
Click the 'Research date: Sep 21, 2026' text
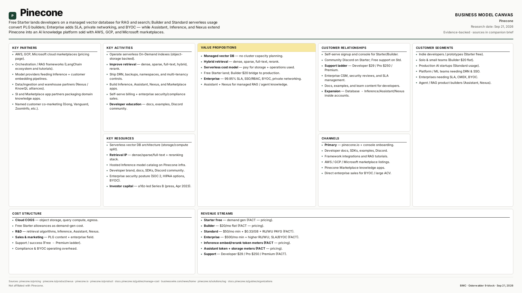(492, 27)
